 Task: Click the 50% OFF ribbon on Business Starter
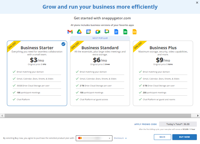click(12, 46)
